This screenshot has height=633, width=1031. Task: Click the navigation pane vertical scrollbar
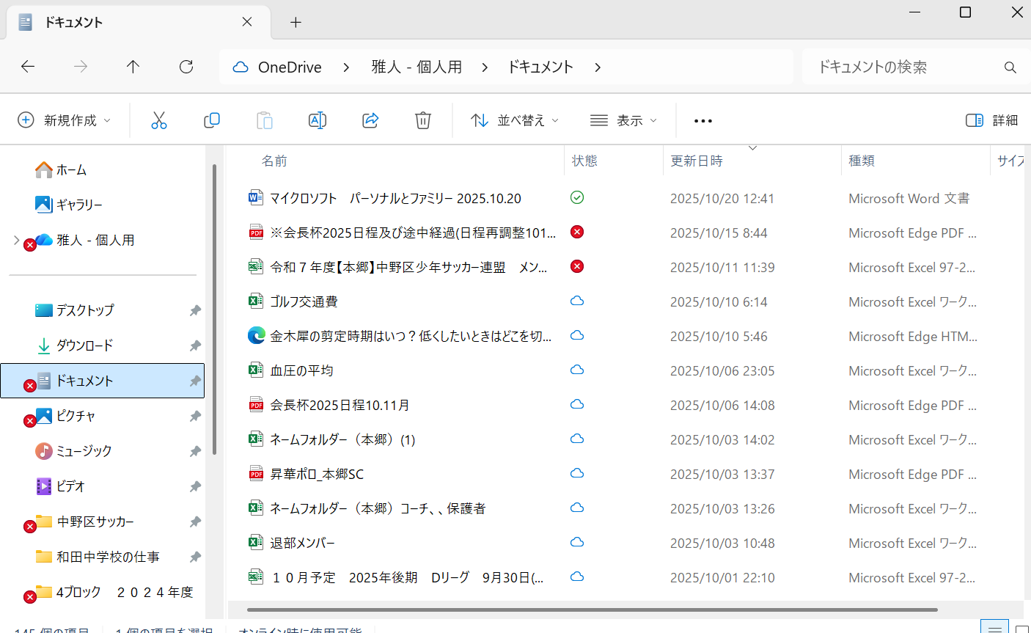pos(214,310)
